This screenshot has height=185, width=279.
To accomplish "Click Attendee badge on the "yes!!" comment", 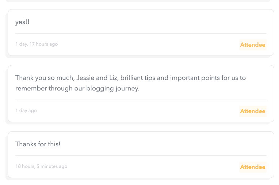I will click(253, 45).
